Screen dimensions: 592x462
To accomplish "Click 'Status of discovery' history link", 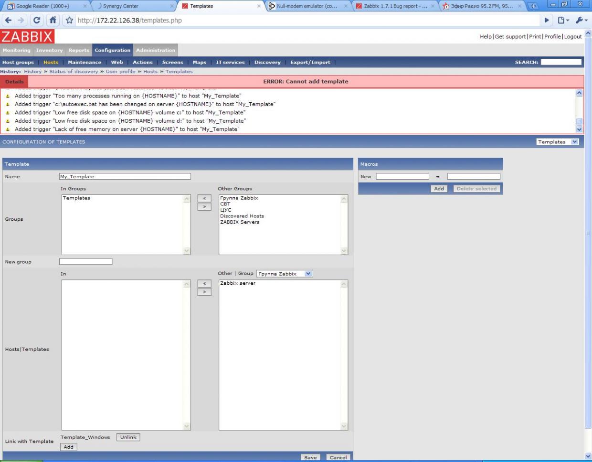I will click(x=74, y=72).
